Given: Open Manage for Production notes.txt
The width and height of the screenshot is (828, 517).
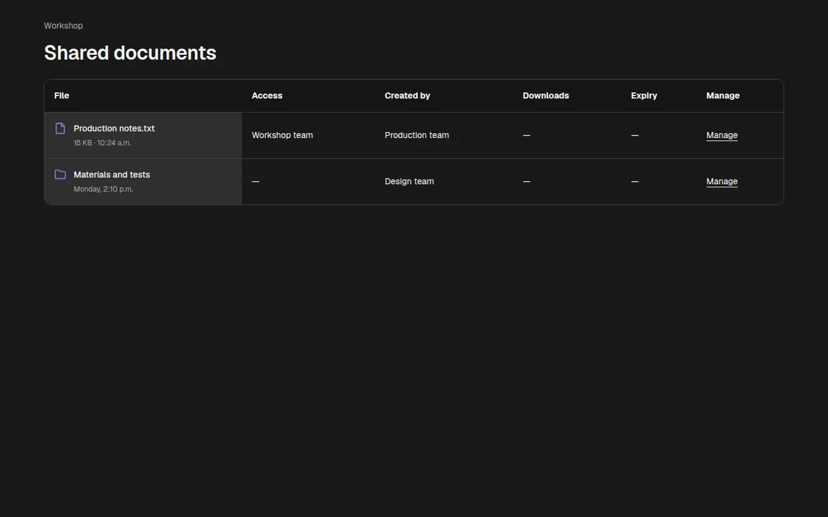Looking at the screenshot, I should [x=722, y=135].
